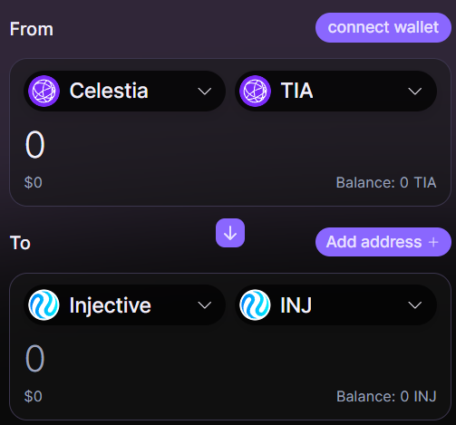Viewport: 456px width, 425px height.
Task: Expand the Injective chain dropdown chevron
Action: click(205, 305)
